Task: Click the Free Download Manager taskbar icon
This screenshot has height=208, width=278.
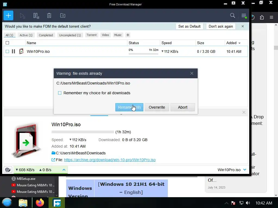Action: [57, 203]
